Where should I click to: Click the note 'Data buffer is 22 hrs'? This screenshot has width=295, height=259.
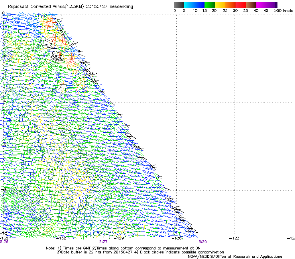click(81, 252)
